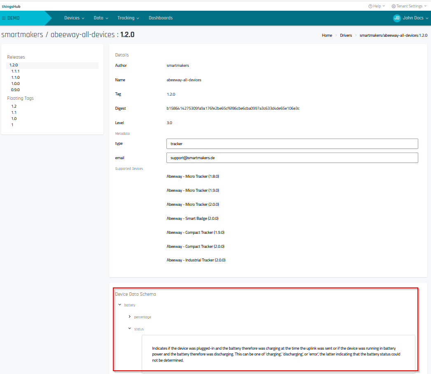Click the Home breadcrumb link
This screenshot has width=431, height=374.
coord(327,35)
